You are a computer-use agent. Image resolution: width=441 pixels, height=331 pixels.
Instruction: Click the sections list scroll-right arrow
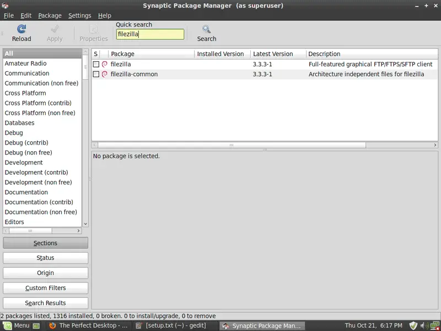tap(78, 231)
